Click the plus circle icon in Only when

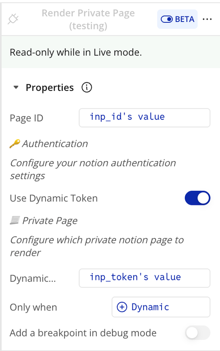[122, 307]
